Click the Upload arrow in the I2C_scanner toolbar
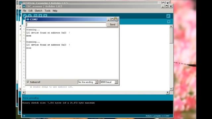The height and width of the screenshot is (119, 212). pyautogui.click(x=30, y=16)
